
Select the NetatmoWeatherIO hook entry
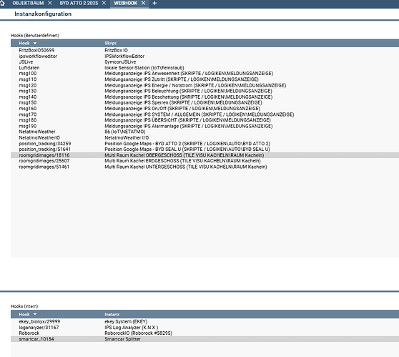click(x=39, y=137)
